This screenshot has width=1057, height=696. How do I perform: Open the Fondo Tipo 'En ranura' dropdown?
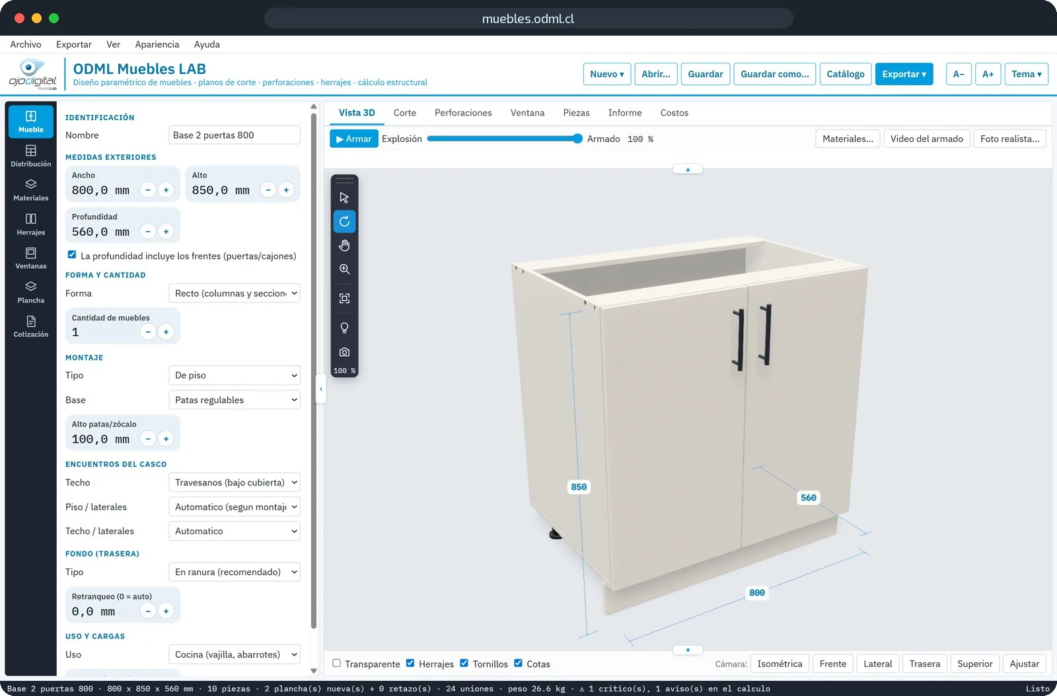(x=235, y=572)
